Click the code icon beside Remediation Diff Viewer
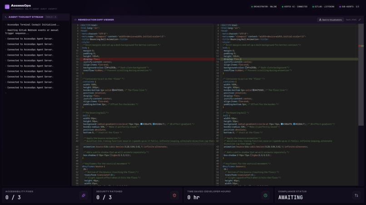 pyautogui.click(x=75, y=20)
